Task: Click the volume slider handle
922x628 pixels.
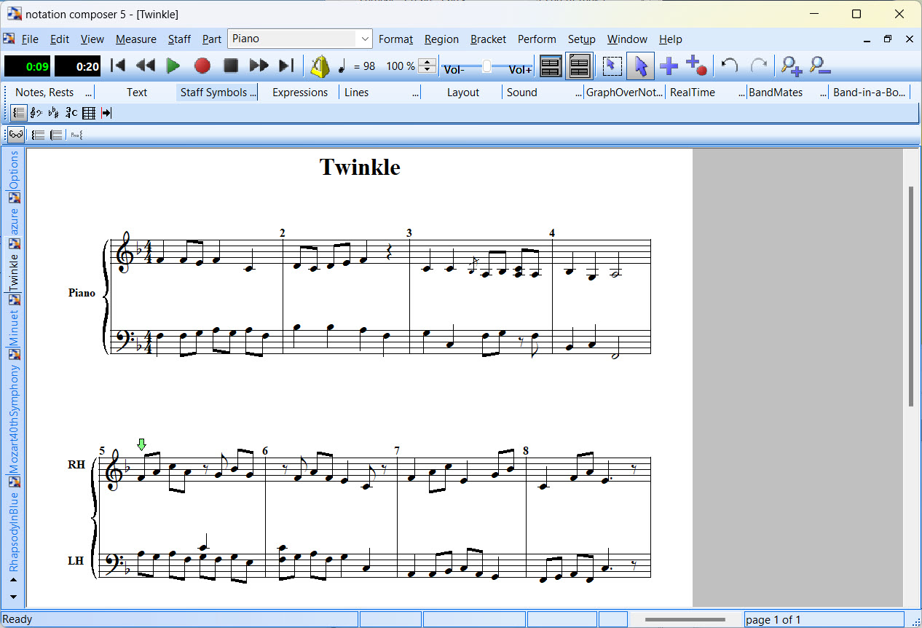Action: 486,67
